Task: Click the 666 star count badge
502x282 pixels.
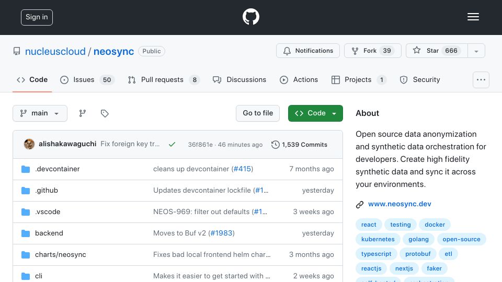Action: (x=451, y=51)
